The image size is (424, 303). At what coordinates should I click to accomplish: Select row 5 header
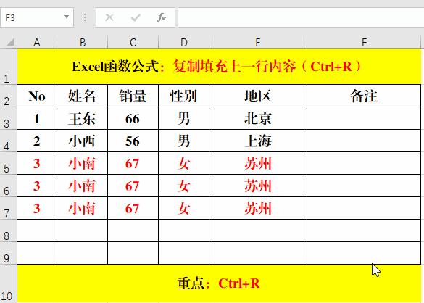[x=9, y=163]
